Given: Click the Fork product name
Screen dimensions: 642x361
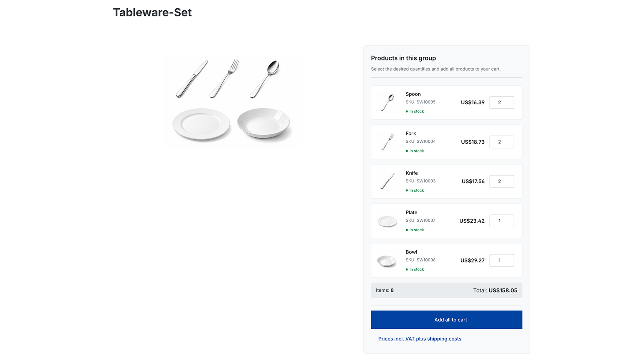Looking at the screenshot, I should tap(411, 133).
